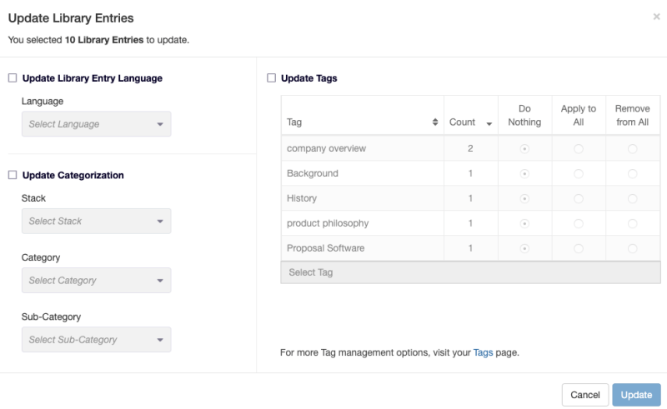Close the Update Library Entries dialog

tap(656, 17)
